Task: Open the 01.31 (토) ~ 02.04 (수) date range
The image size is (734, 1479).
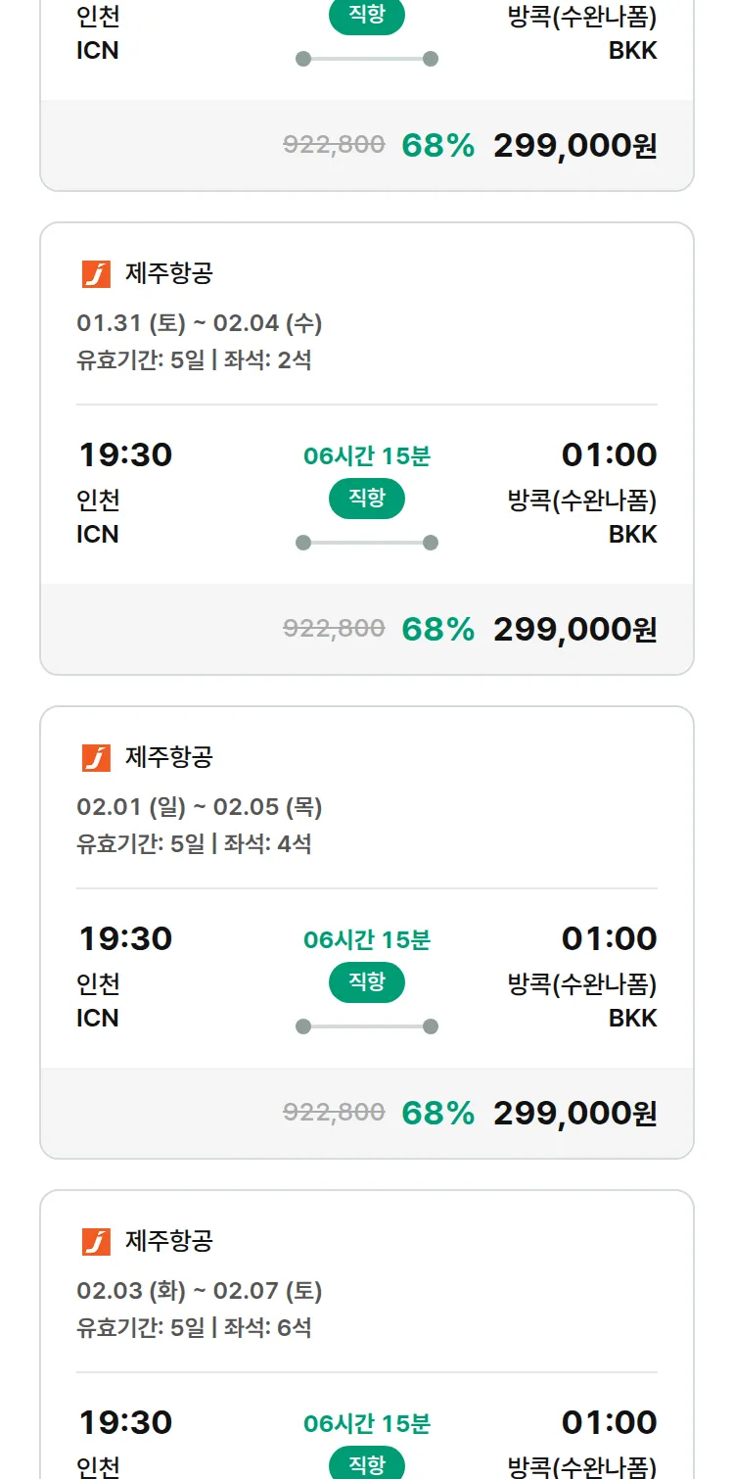Action: tap(200, 323)
